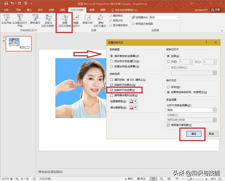Click the 取消 button
The height and width of the screenshot is (181, 225).
pos(211,134)
